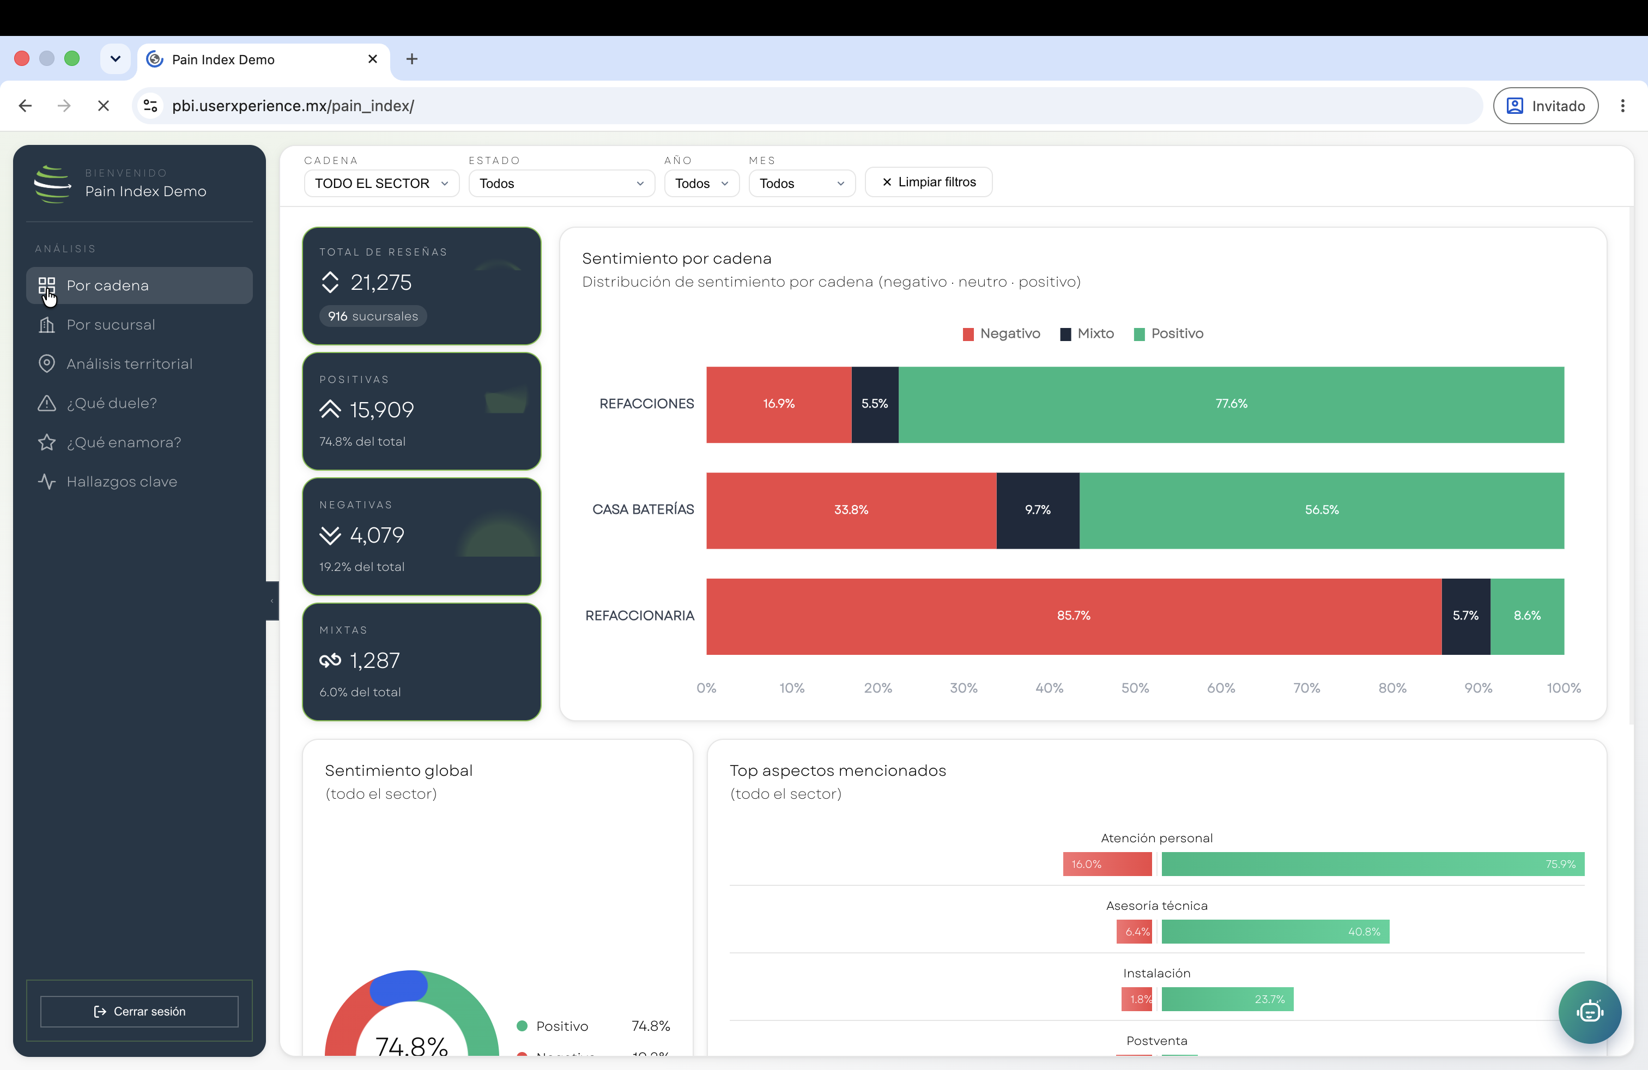Click Atención personal negative 16.0% bar
Image resolution: width=1648 pixels, height=1070 pixels.
1107,864
